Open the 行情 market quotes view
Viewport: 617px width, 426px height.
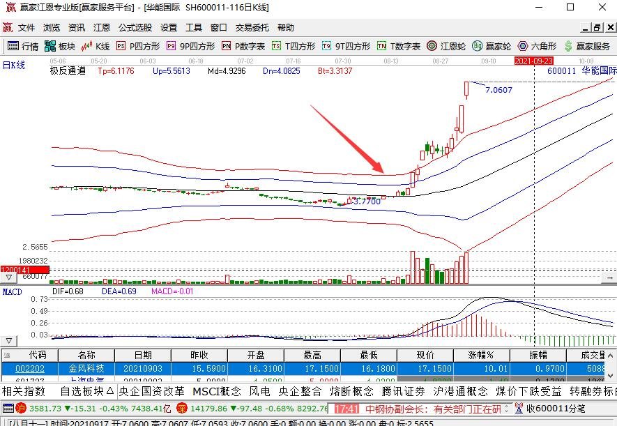tap(23, 47)
